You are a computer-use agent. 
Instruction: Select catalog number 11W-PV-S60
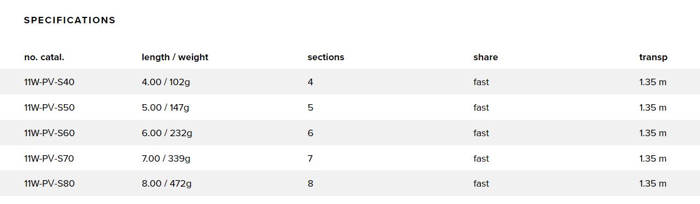click(49, 133)
